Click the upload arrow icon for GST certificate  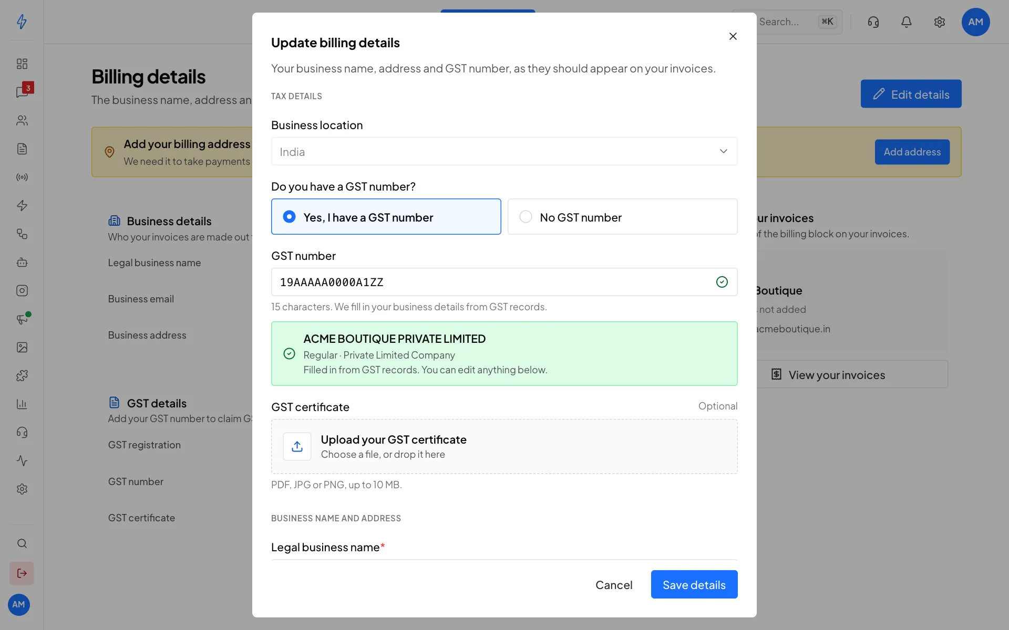pyautogui.click(x=297, y=446)
